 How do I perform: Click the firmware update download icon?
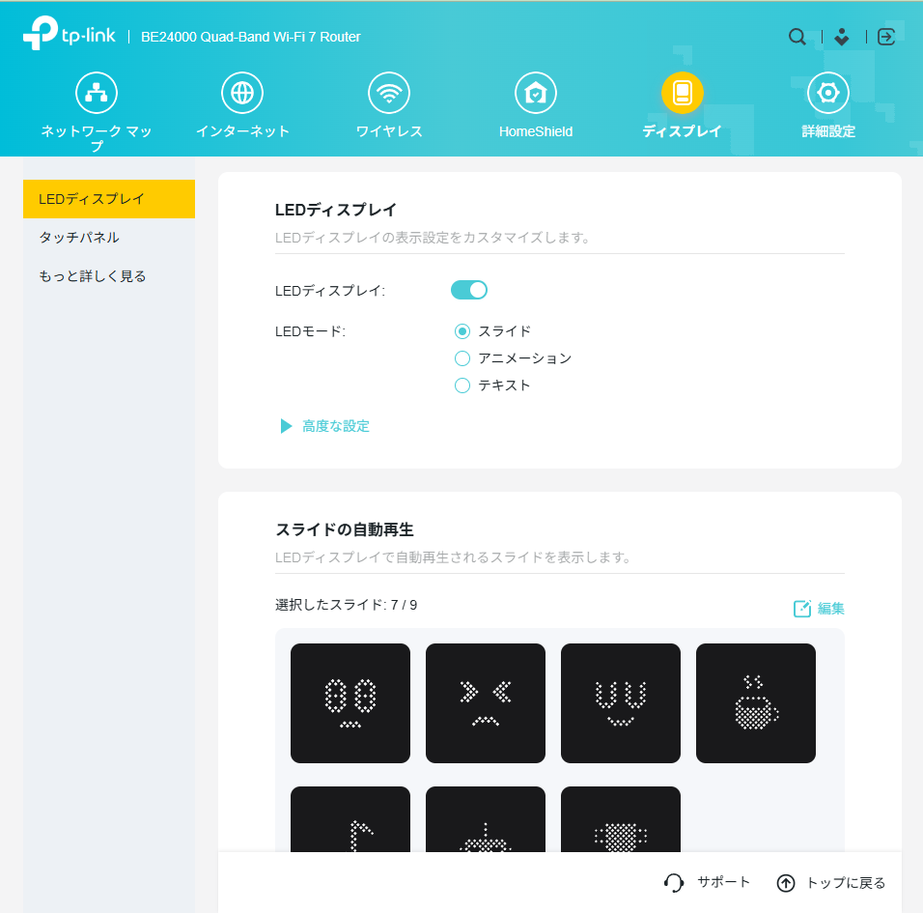(842, 37)
